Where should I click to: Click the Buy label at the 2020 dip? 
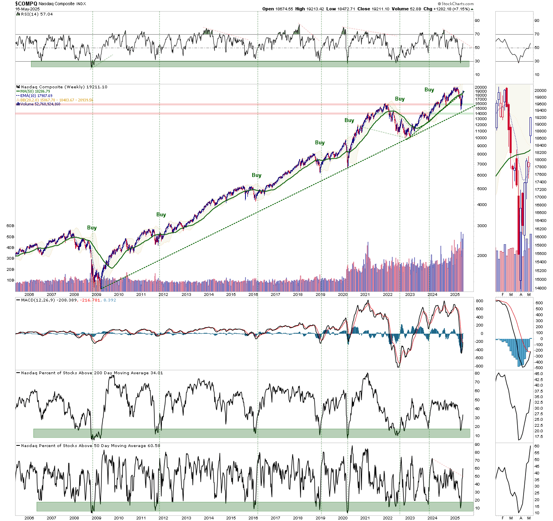(x=349, y=121)
